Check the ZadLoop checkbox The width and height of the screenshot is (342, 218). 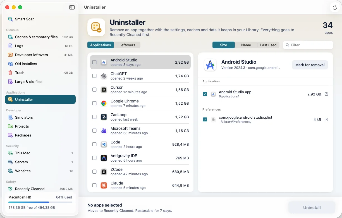tap(94, 117)
